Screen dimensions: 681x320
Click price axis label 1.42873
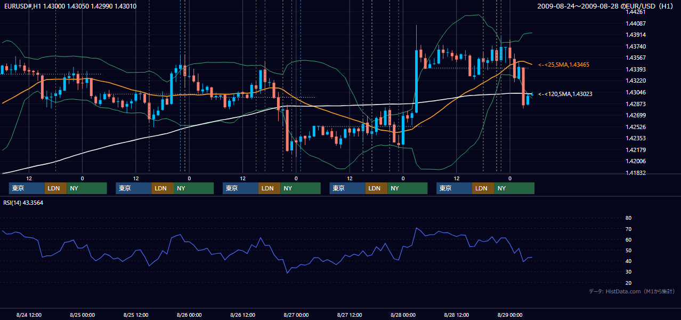636,103
